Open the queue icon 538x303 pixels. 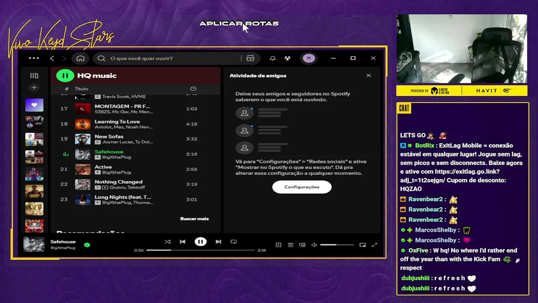point(290,245)
